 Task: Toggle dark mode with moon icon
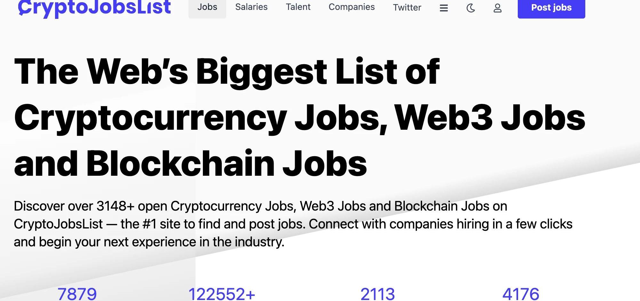tap(471, 8)
